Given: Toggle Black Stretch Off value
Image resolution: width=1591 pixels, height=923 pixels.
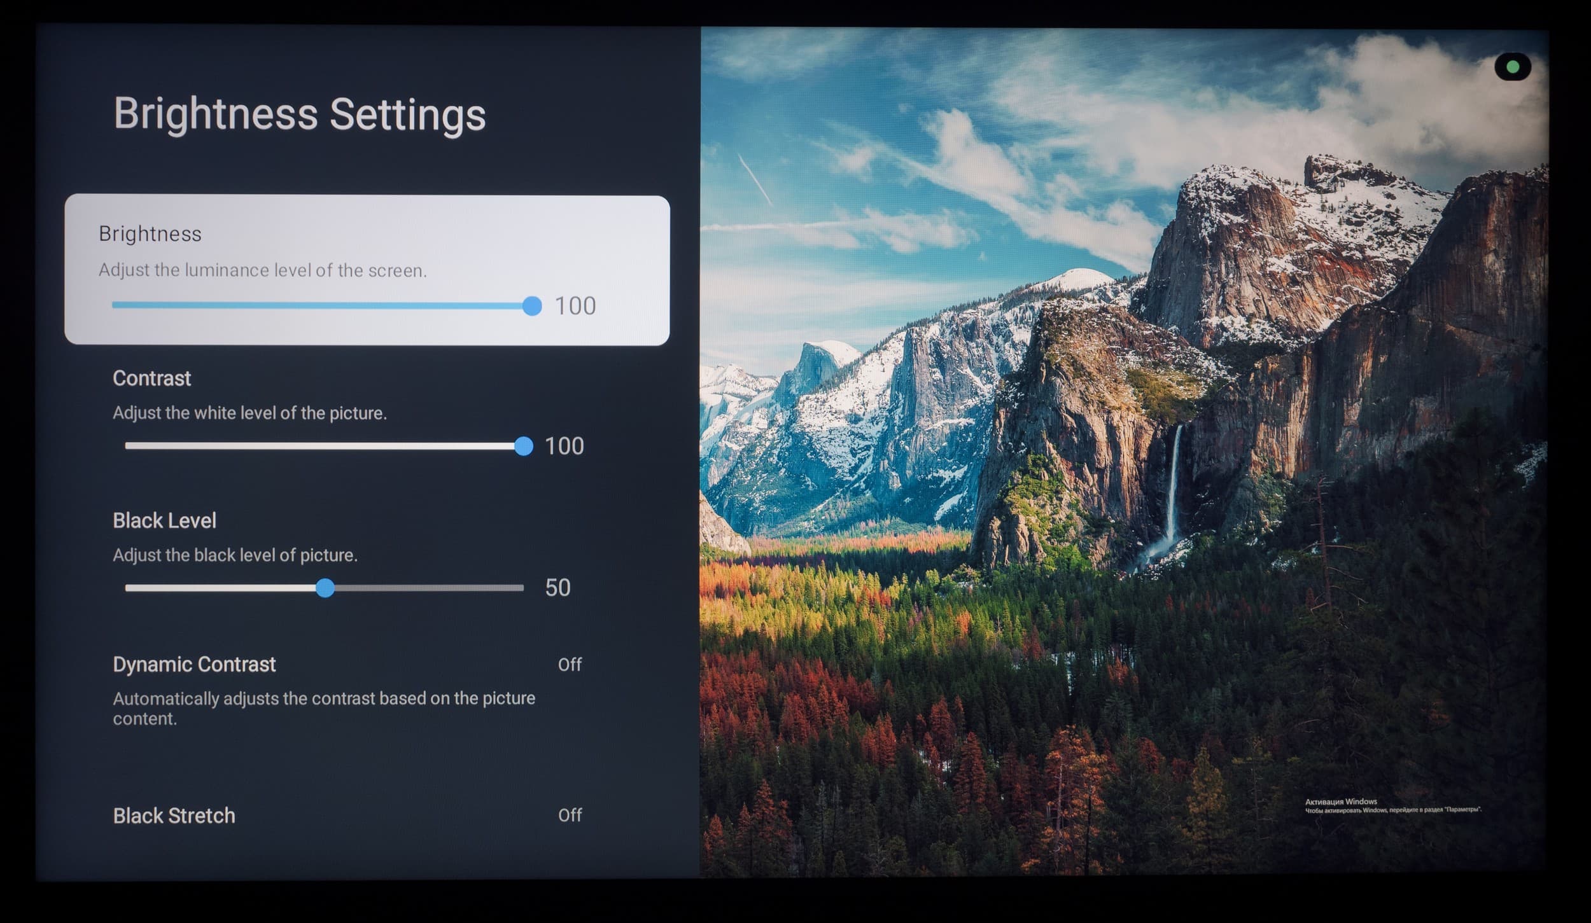Looking at the screenshot, I should pos(570,815).
